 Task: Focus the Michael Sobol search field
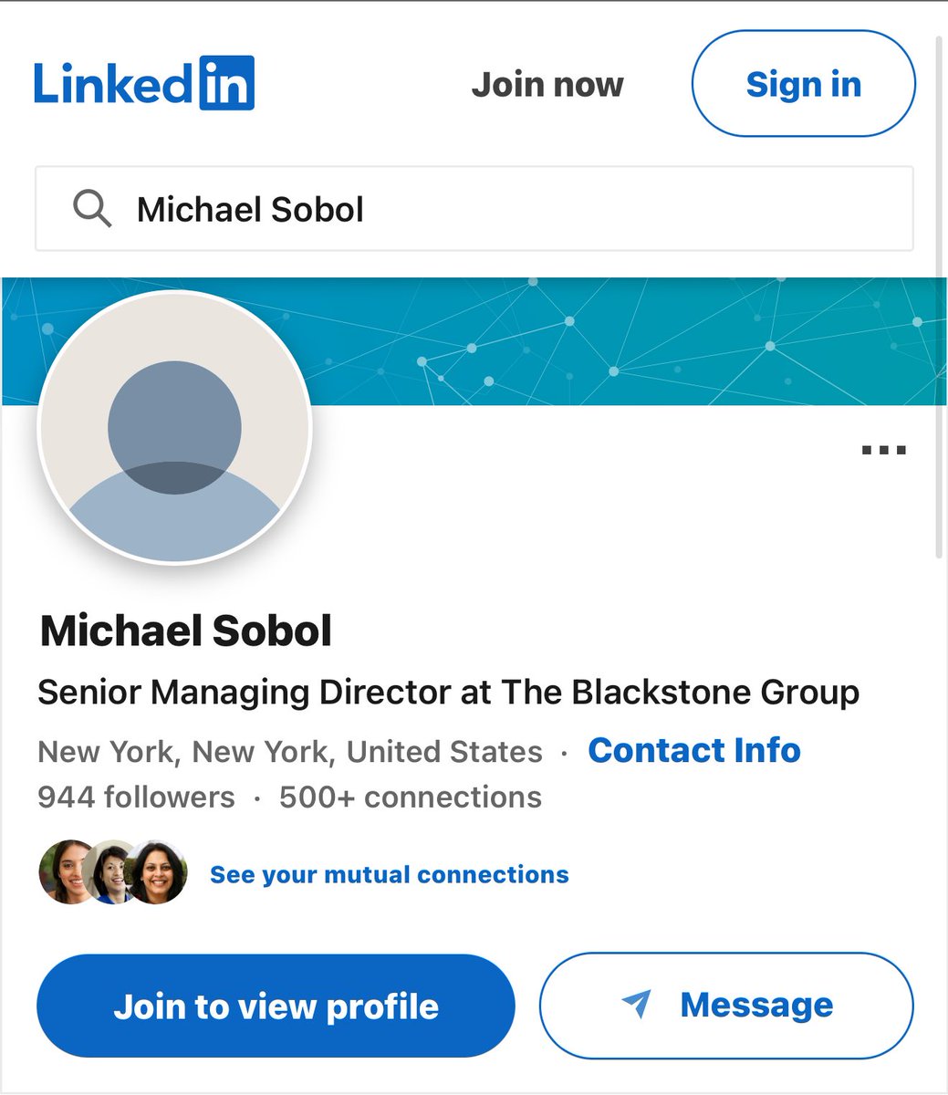pyautogui.click(x=474, y=209)
